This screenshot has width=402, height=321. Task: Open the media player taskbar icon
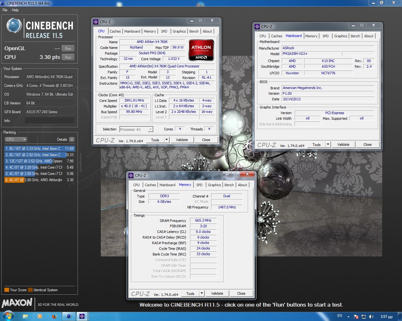click(x=40, y=316)
